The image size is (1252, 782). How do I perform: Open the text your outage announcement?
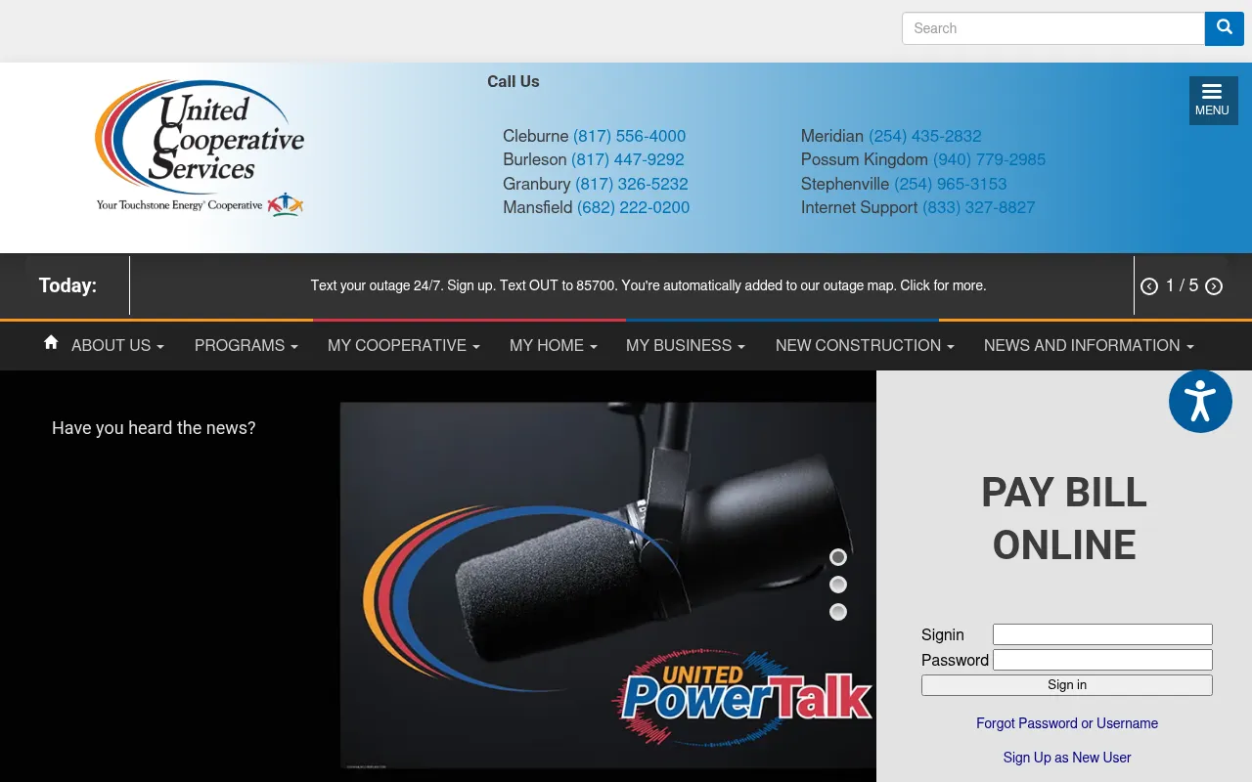[648, 285]
